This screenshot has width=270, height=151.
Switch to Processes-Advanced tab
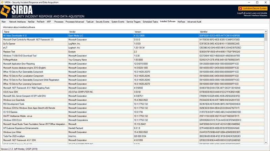click(75, 22)
